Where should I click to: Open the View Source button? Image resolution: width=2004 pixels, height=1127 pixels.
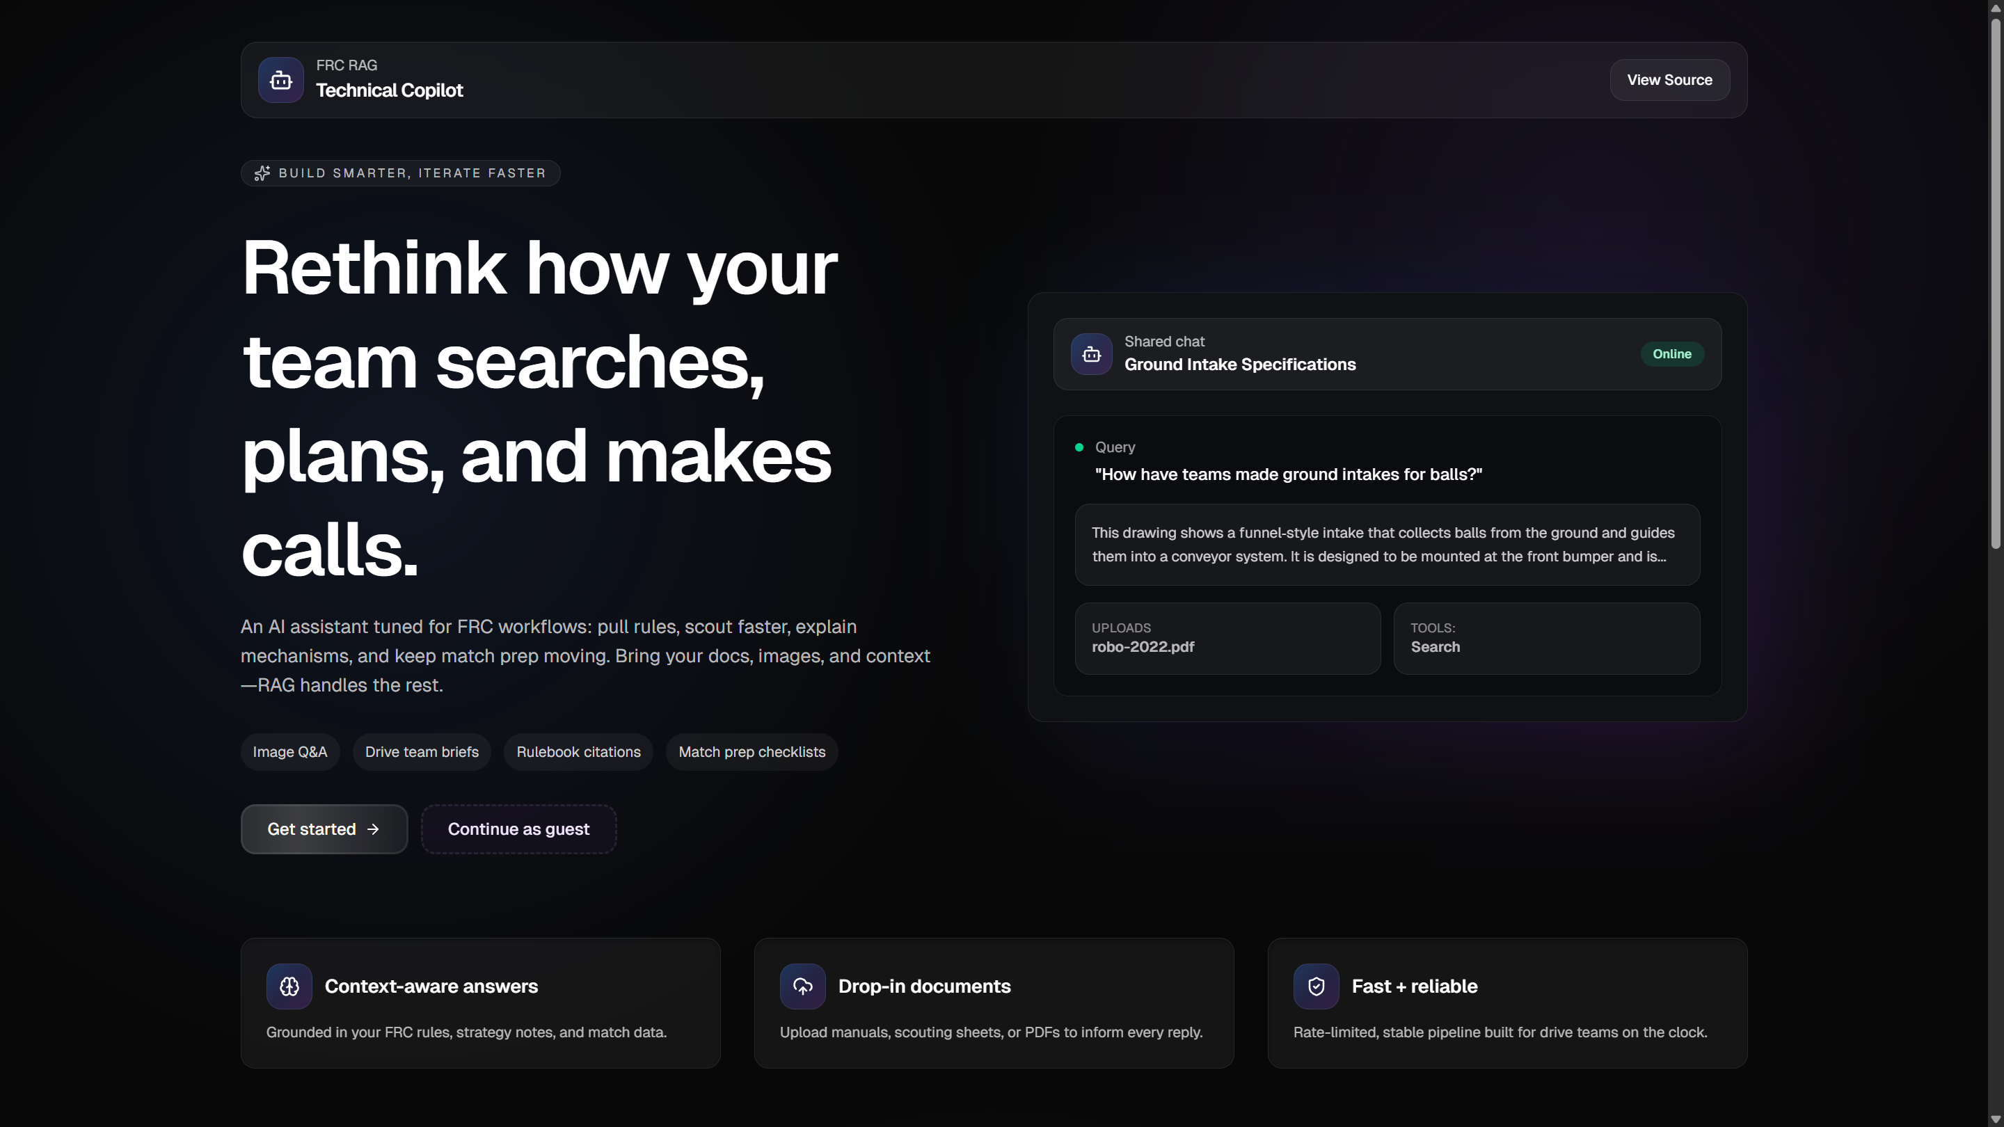1669,80
